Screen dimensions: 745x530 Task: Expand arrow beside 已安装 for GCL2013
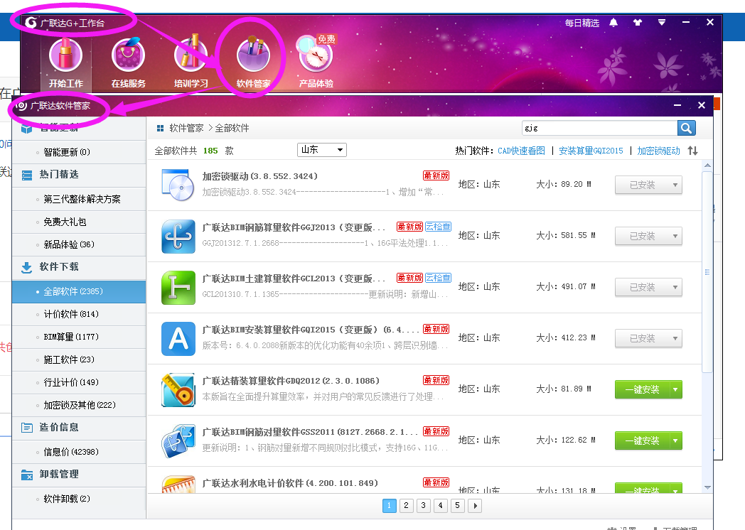coord(675,287)
